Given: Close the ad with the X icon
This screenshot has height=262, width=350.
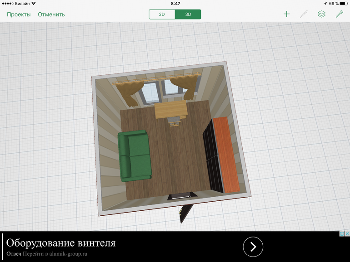Looking at the screenshot, I should coord(347,234).
